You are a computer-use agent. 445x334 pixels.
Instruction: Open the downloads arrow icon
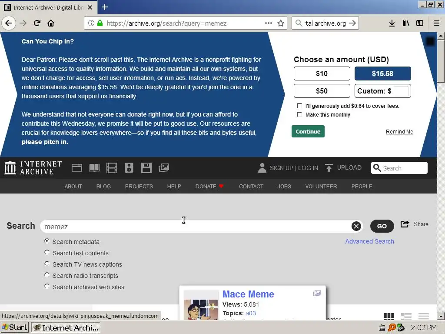(392, 23)
